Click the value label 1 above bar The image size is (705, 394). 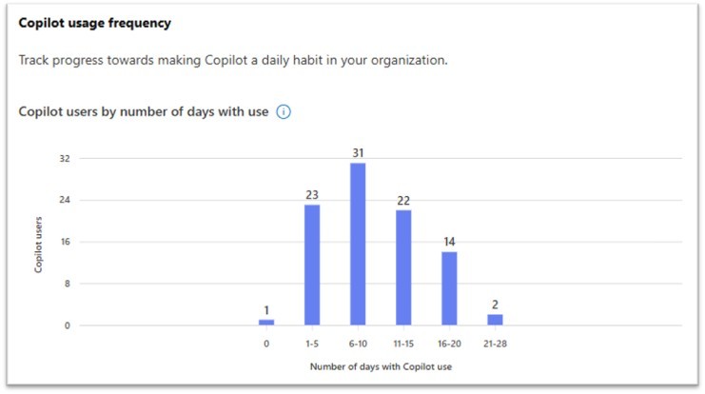(x=266, y=310)
